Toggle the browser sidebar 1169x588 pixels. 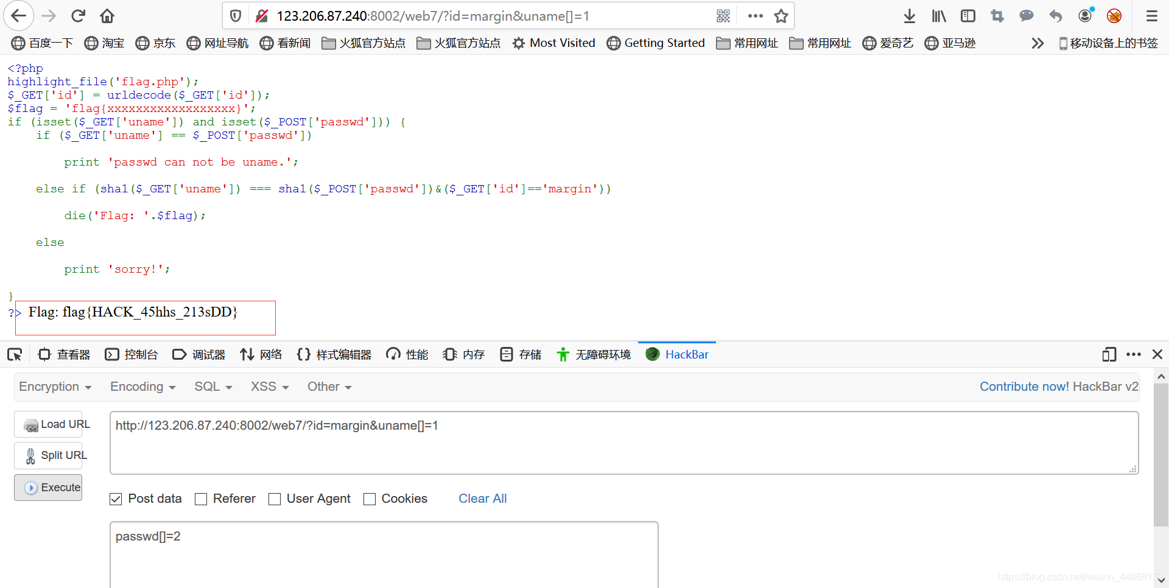point(968,16)
